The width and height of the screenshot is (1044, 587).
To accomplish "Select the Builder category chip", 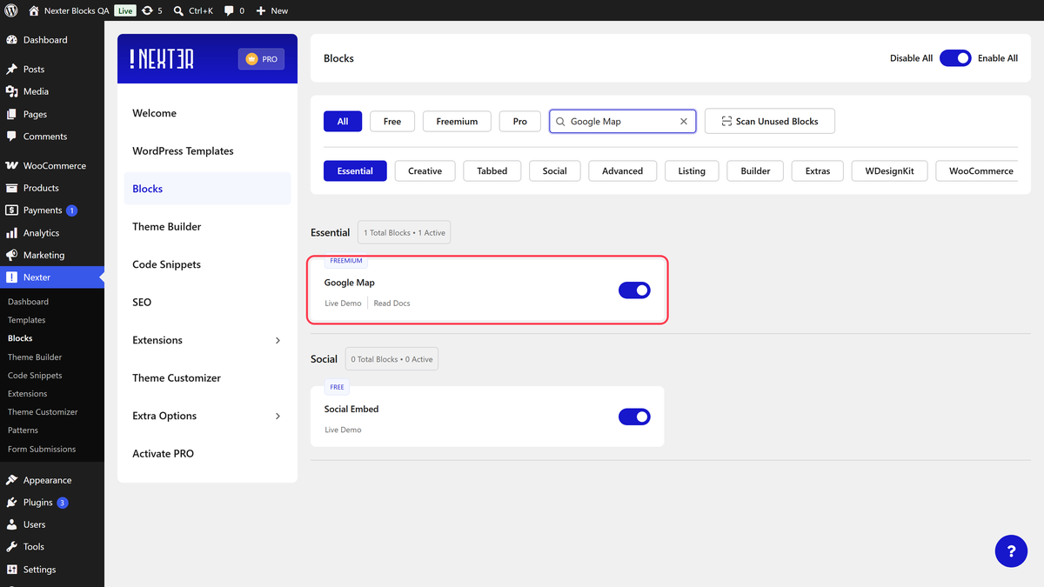I will (755, 171).
